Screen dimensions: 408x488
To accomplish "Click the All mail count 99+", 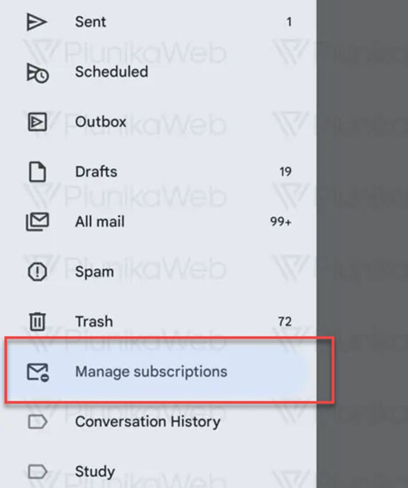I will click(x=281, y=222).
